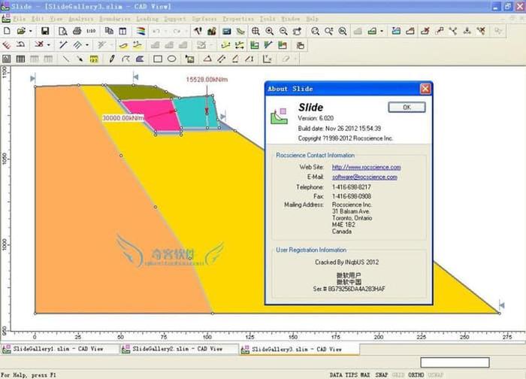This screenshot has width=526, height=379.
Task: Click OK in the About Slide dialog
Action: 407,108
